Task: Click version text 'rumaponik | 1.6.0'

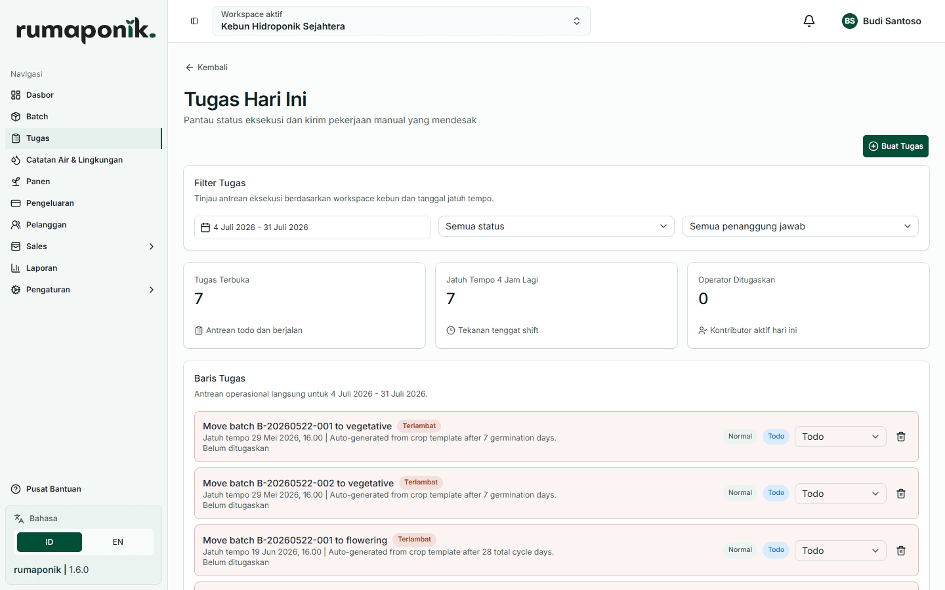Action: [51, 570]
